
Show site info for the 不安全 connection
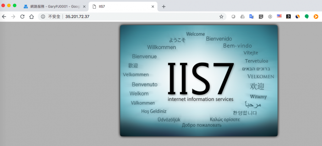click(x=43, y=17)
